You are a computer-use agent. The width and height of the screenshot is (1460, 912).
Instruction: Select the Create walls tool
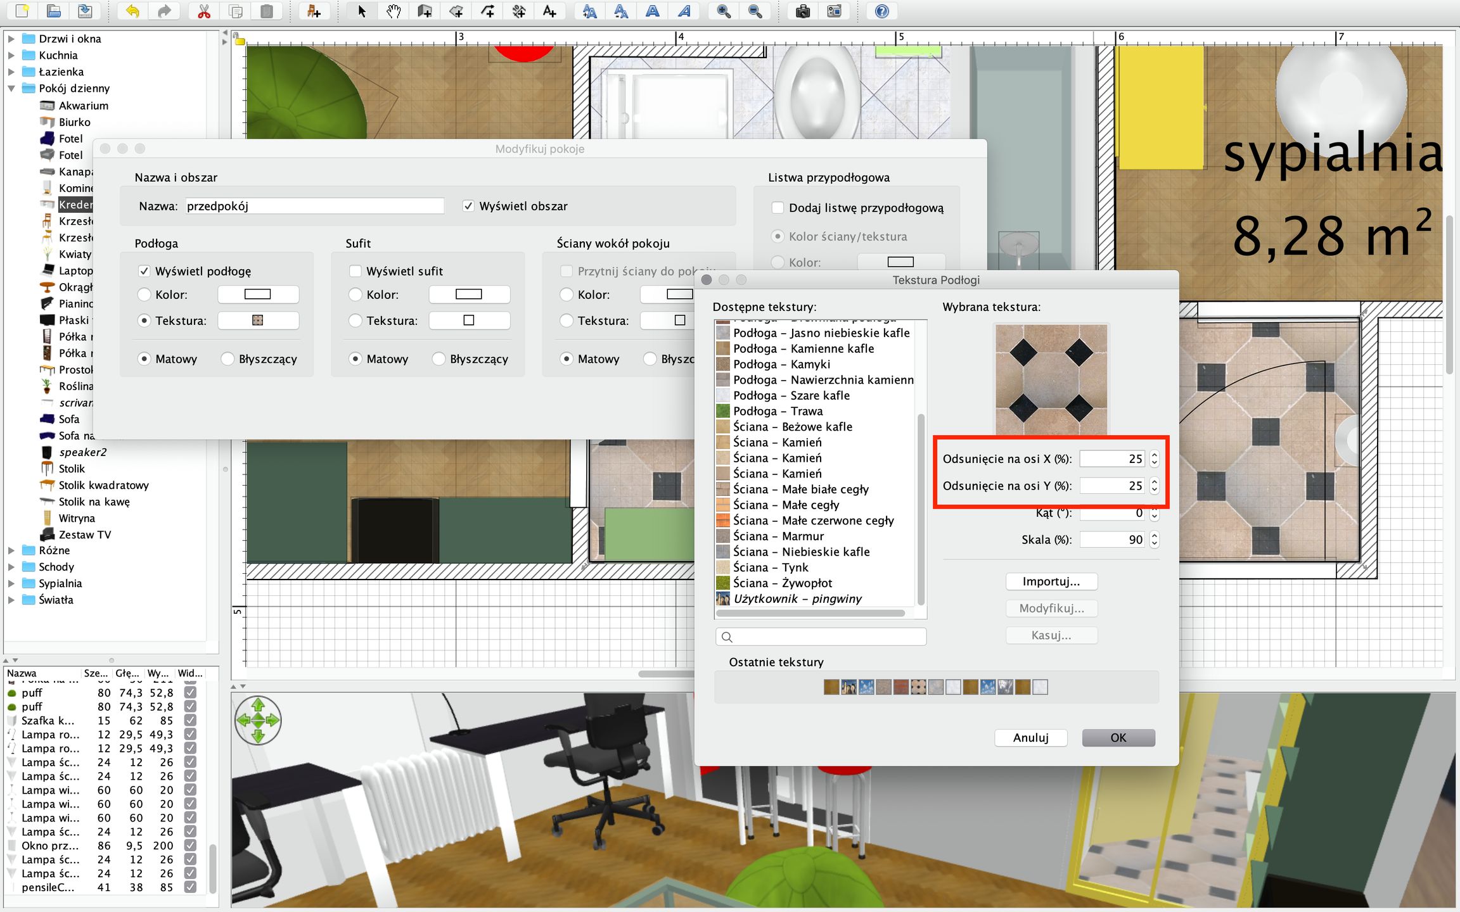tap(425, 11)
